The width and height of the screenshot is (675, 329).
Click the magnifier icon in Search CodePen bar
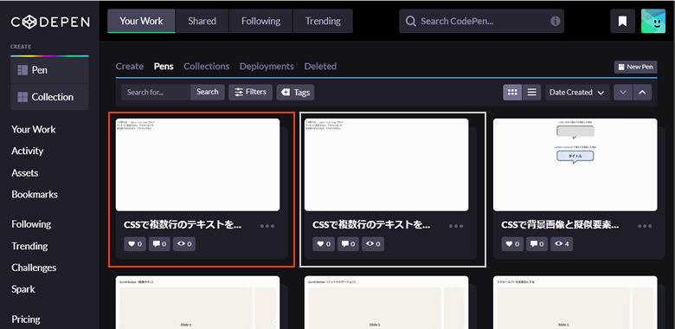[411, 21]
